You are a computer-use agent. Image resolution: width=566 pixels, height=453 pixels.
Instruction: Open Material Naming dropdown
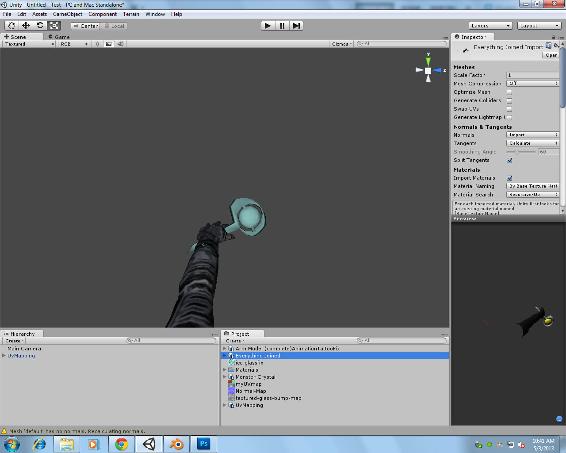coord(533,186)
